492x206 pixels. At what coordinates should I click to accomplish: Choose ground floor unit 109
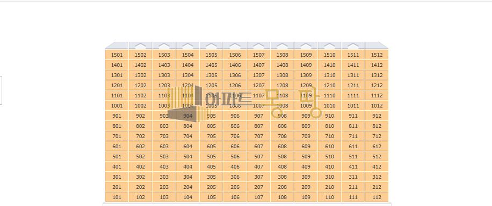pos(306,197)
